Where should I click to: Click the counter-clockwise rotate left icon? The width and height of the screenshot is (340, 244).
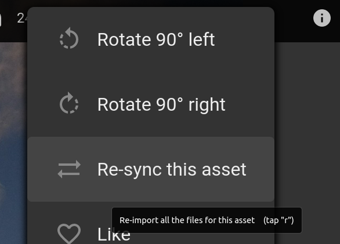tap(69, 38)
